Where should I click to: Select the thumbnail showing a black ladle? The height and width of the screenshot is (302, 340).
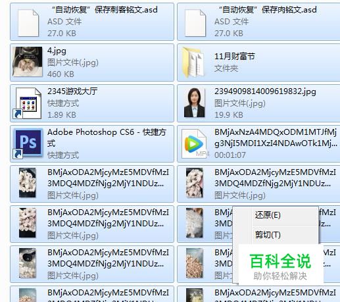pyautogui.click(x=28, y=263)
